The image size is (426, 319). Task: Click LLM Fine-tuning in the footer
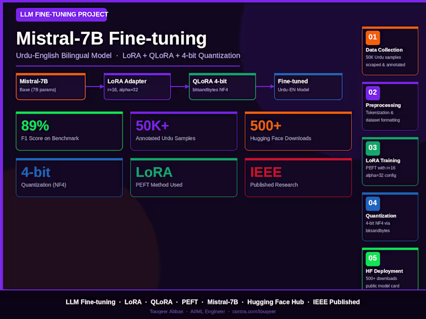point(91,302)
